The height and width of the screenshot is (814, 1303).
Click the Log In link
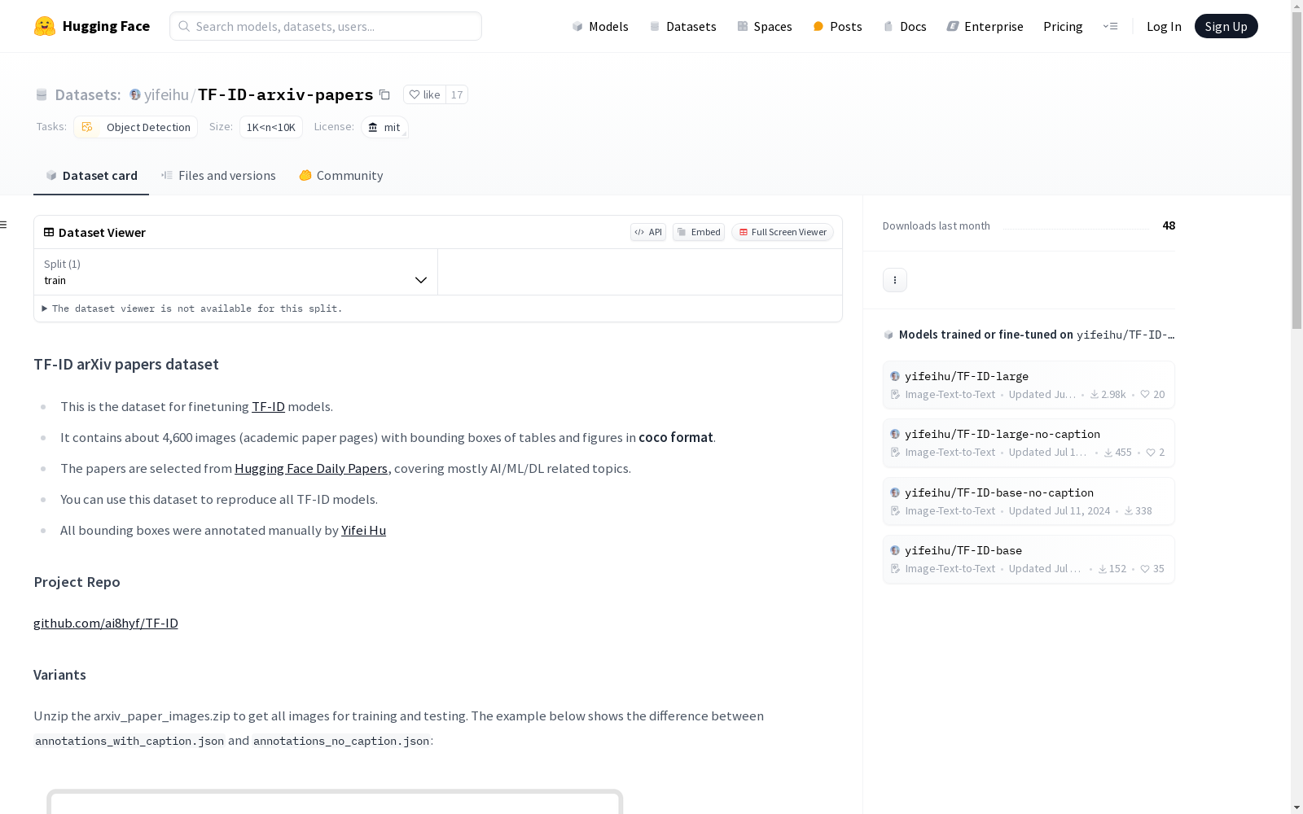(1164, 26)
